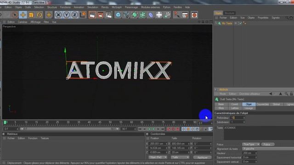Select the live selection arrow tool
Image resolution: width=294 pixels, height=165 pixels.
point(15,15)
